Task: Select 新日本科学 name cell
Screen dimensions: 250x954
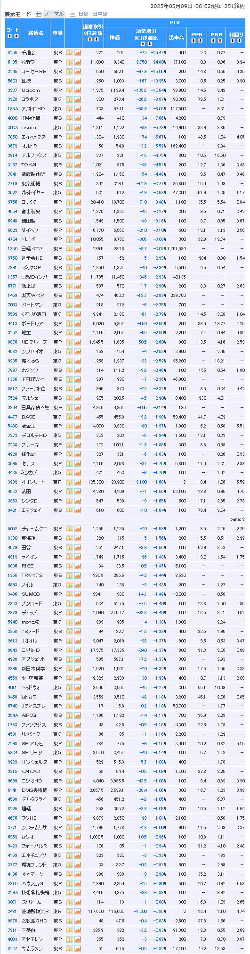Action: (35, 669)
